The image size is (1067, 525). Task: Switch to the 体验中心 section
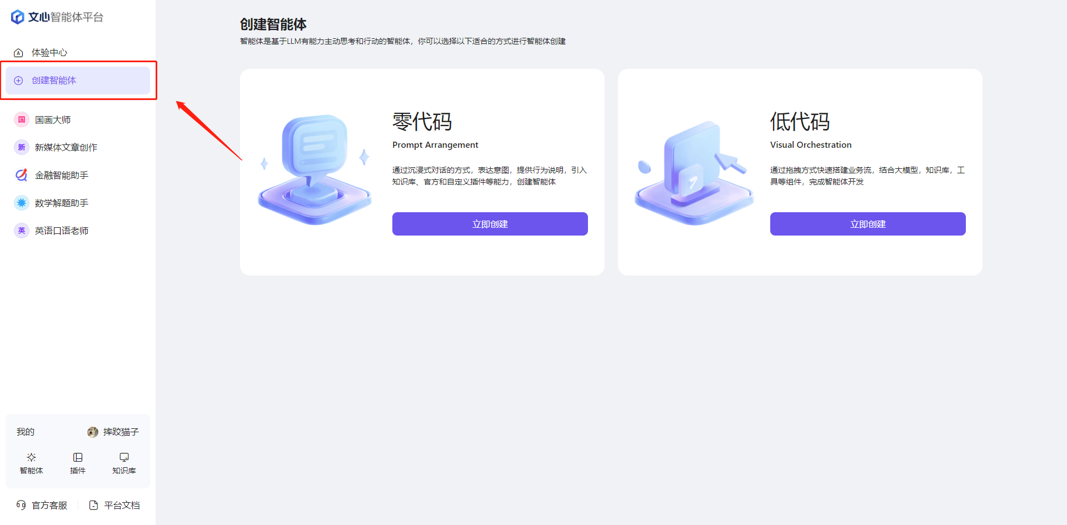[50, 52]
